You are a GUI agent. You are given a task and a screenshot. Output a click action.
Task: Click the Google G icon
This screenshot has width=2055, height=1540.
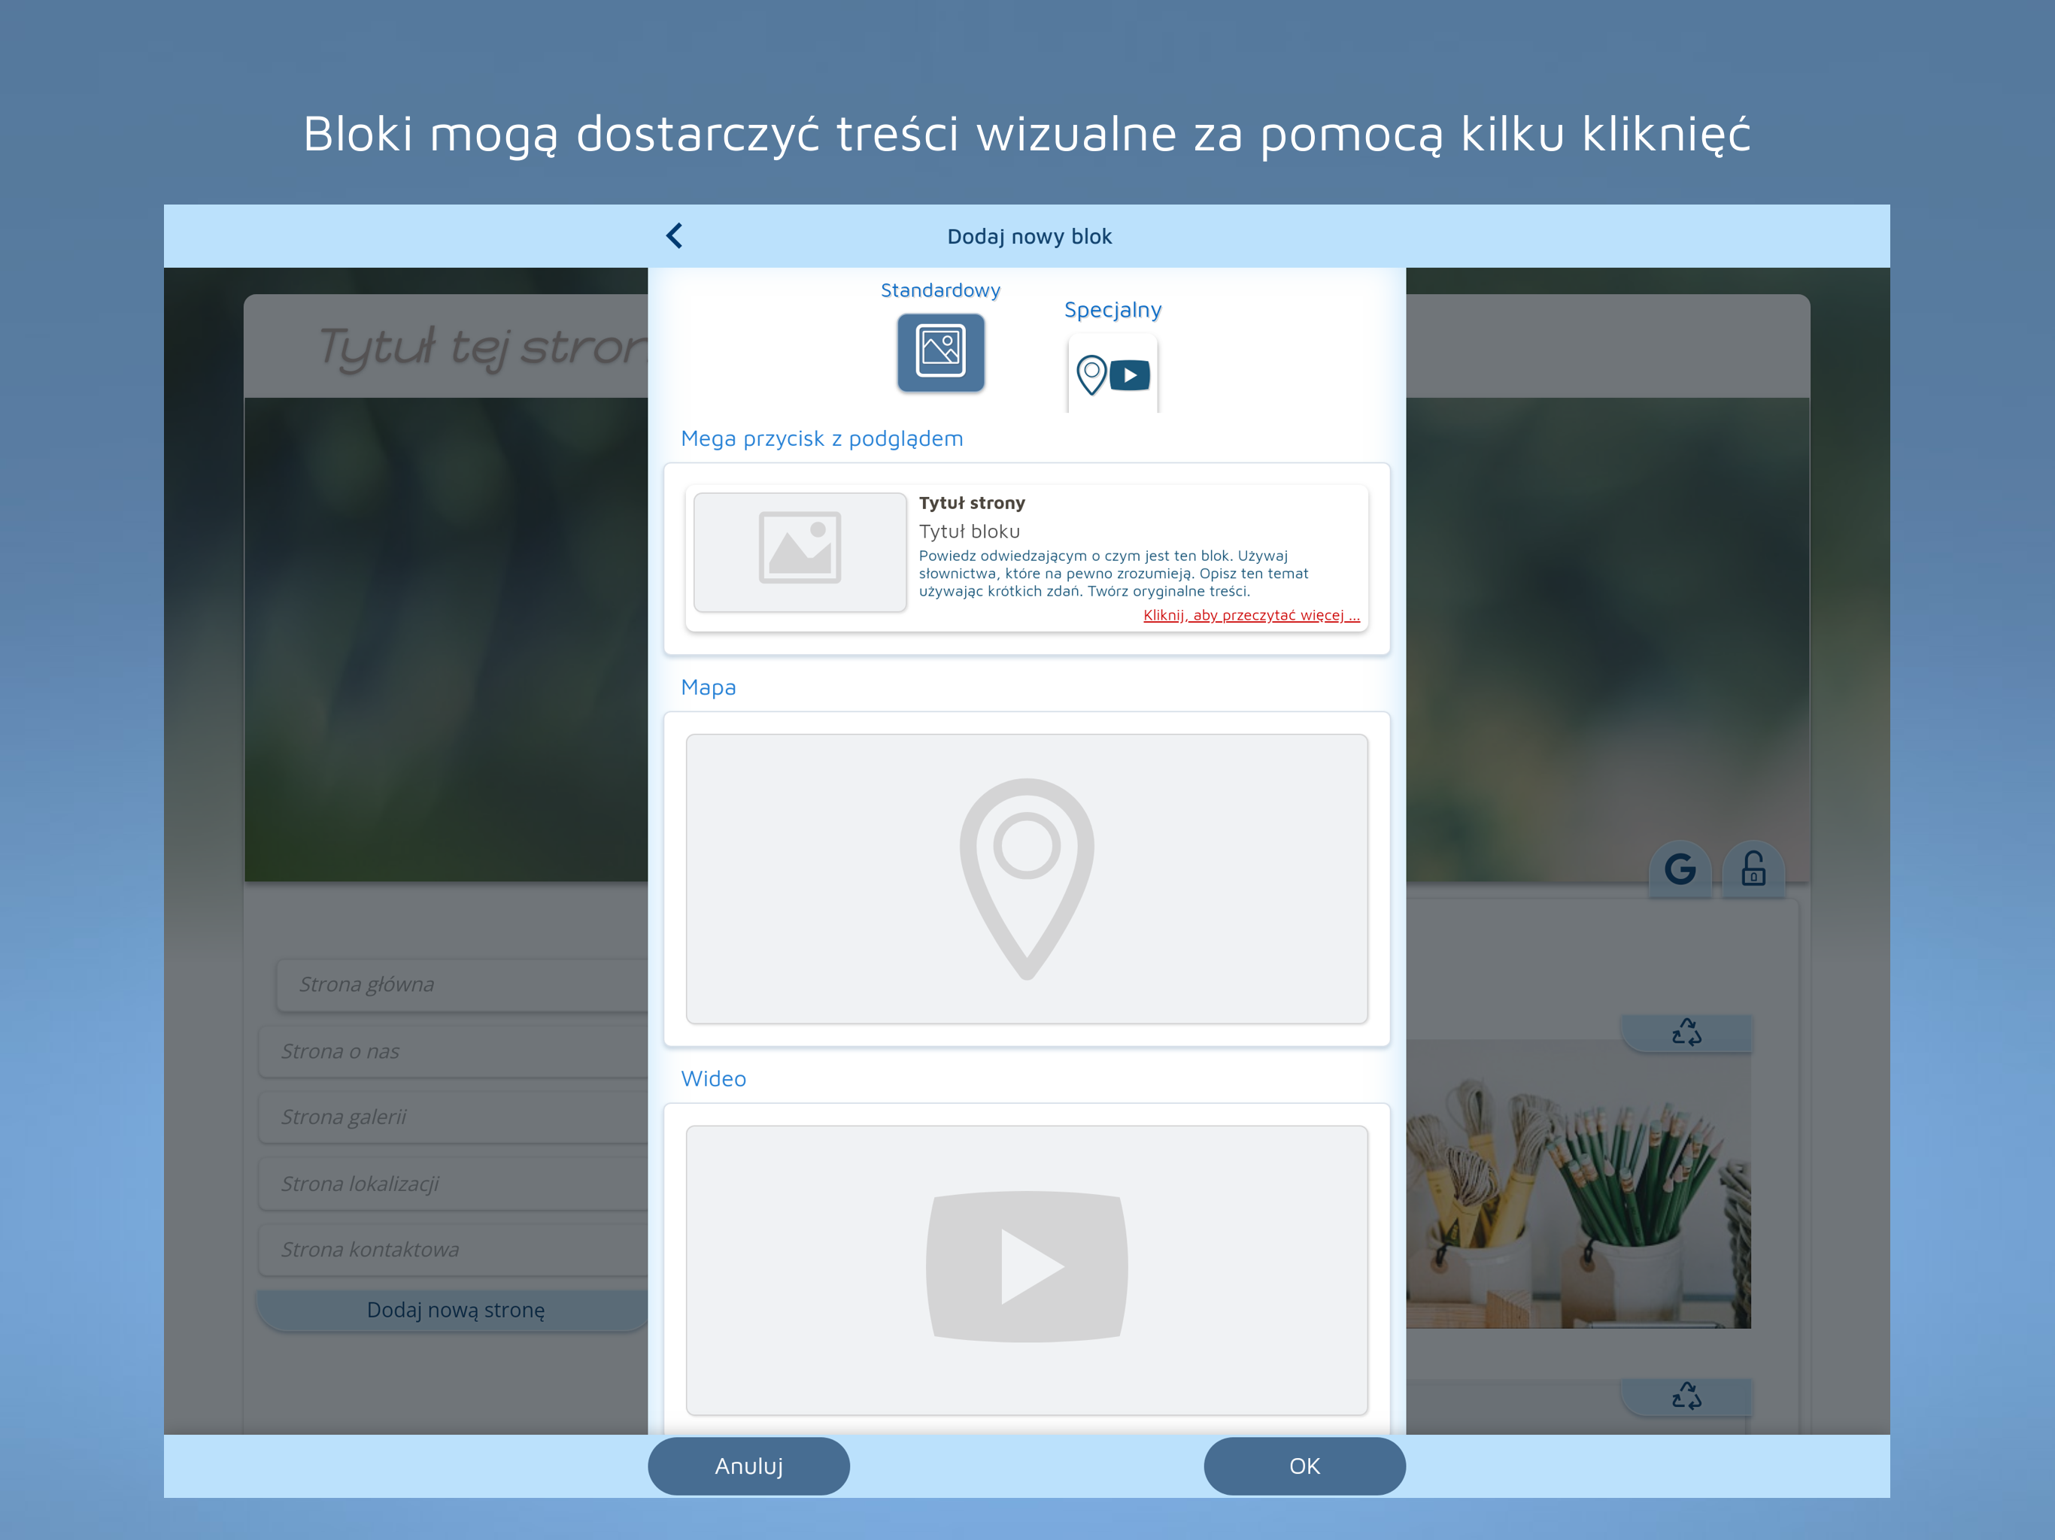(x=1680, y=869)
